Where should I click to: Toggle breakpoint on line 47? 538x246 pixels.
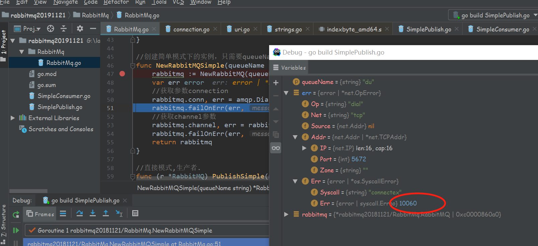click(x=122, y=74)
